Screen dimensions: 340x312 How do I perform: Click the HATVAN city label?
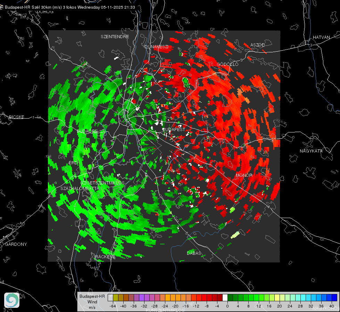pyautogui.click(x=321, y=37)
